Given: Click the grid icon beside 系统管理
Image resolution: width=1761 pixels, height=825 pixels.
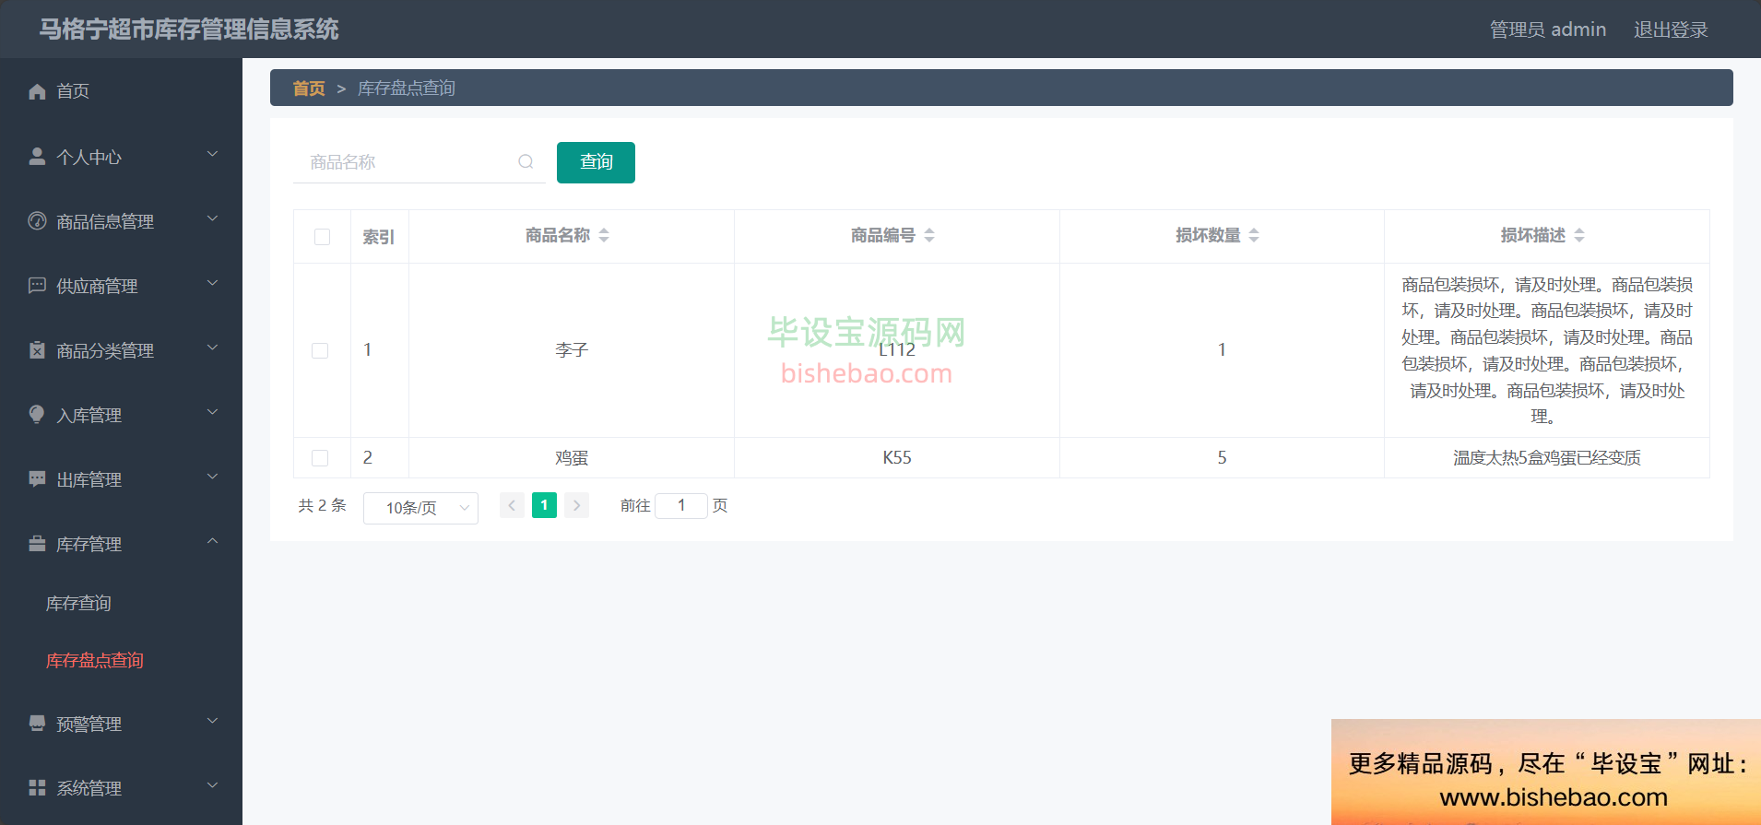Looking at the screenshot, I should click(x=37, y=787).
